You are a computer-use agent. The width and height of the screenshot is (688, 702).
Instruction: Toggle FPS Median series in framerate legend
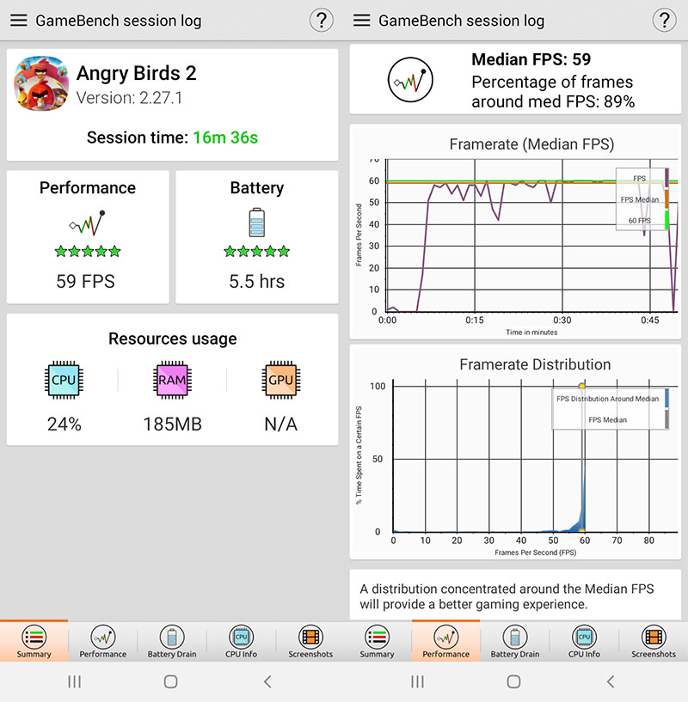640,199
